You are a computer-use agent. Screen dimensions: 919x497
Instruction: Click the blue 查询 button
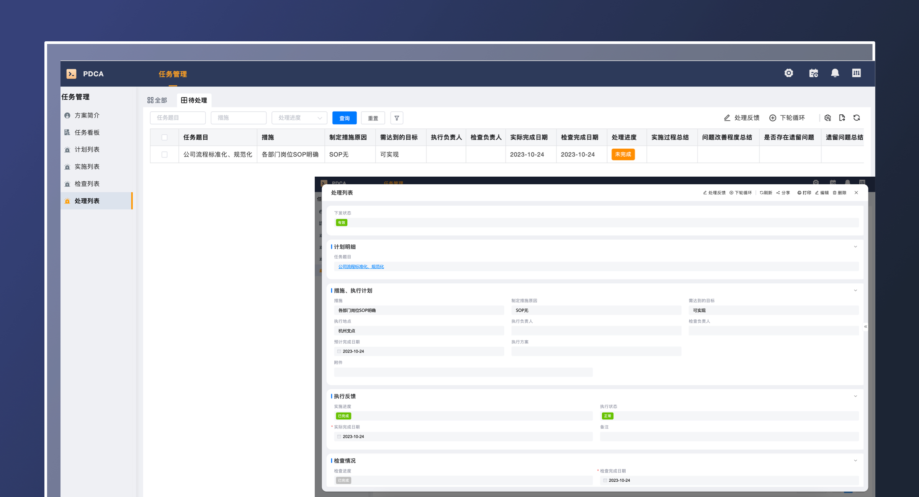[x=344, y=118]
